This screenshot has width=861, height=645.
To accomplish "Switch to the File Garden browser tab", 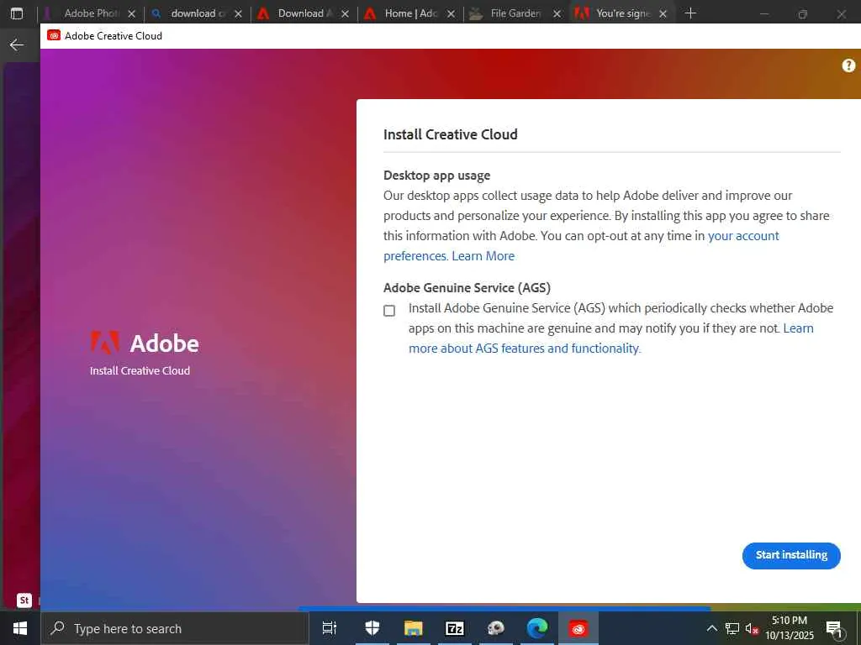I will [x=515, y=13].
